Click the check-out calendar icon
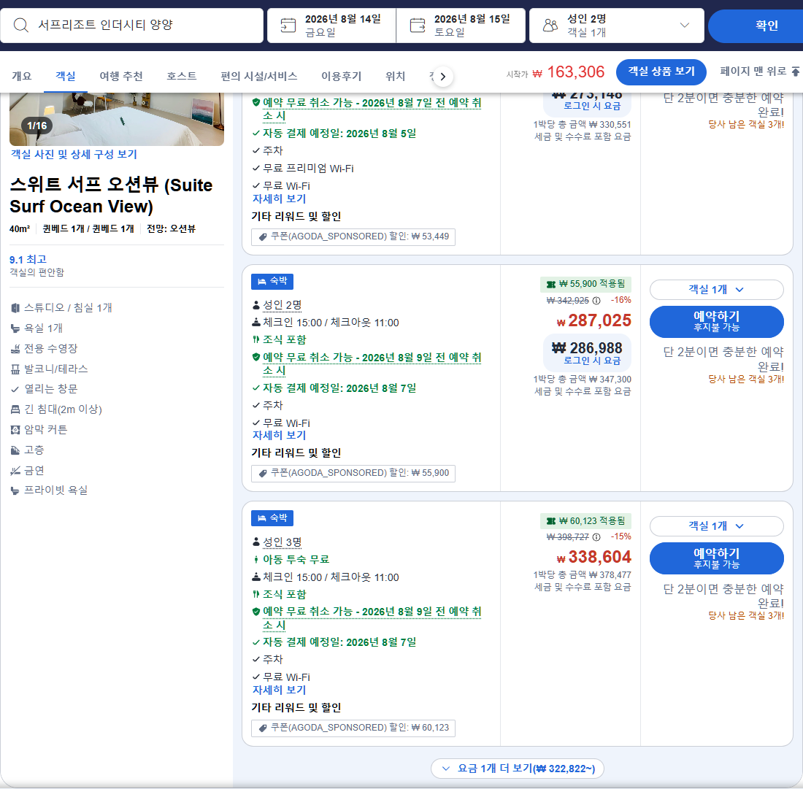Viewport: 803px width, 789px height. click(x=418, y=25)
